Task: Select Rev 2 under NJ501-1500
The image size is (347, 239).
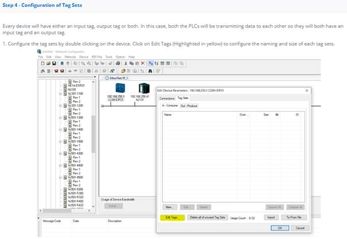Action: click(x=76, y=149)
